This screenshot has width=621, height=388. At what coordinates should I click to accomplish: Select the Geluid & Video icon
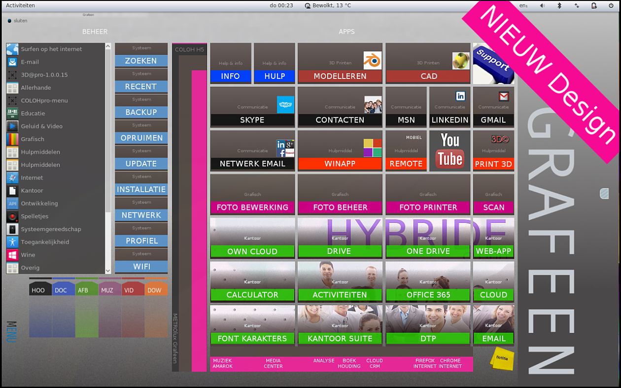[12, 126]
